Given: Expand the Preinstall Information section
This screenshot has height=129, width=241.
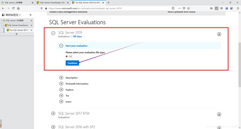Looking at the screenshot, I should tap(61, 84).
